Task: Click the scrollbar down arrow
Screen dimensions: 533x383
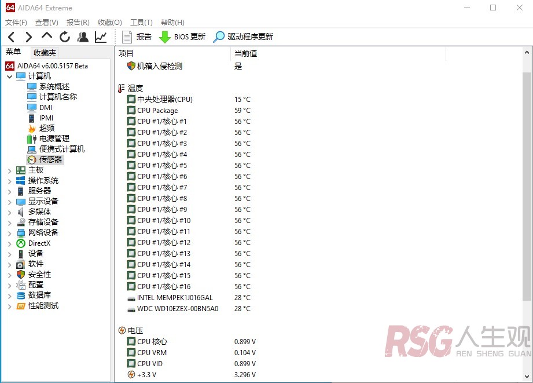Action: (x=527, y=377)
